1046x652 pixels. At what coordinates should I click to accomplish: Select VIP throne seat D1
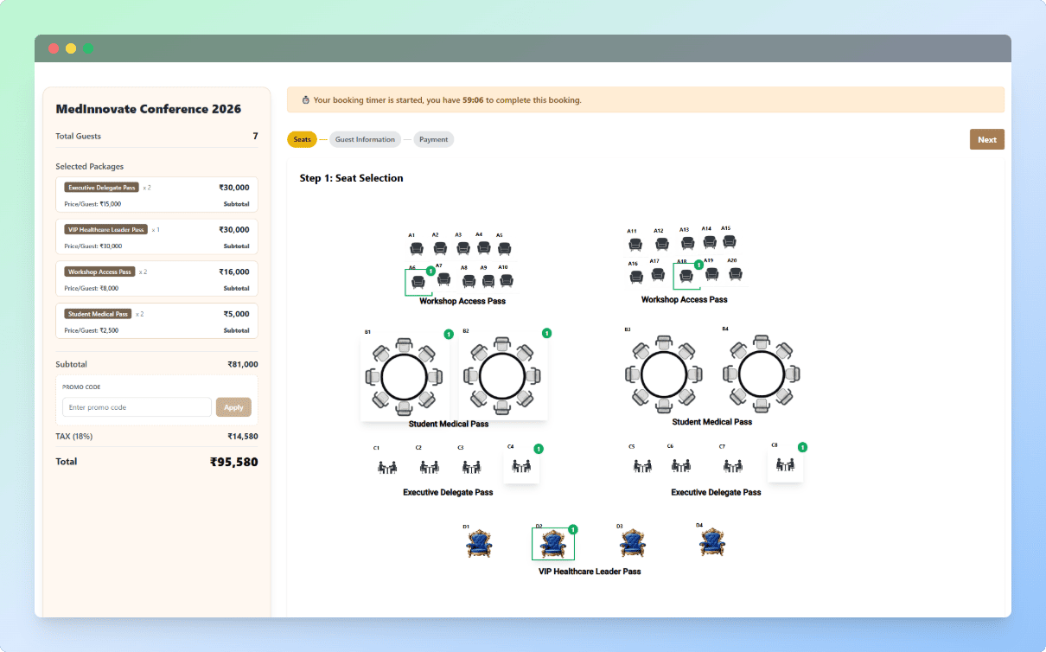(x=479, y=544)
